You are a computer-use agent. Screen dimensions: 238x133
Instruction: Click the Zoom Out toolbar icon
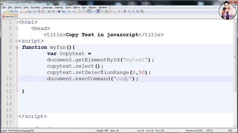(74, 11)
